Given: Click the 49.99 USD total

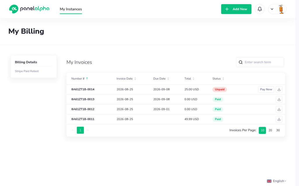Looking at the screenshot, I should 192,119.
